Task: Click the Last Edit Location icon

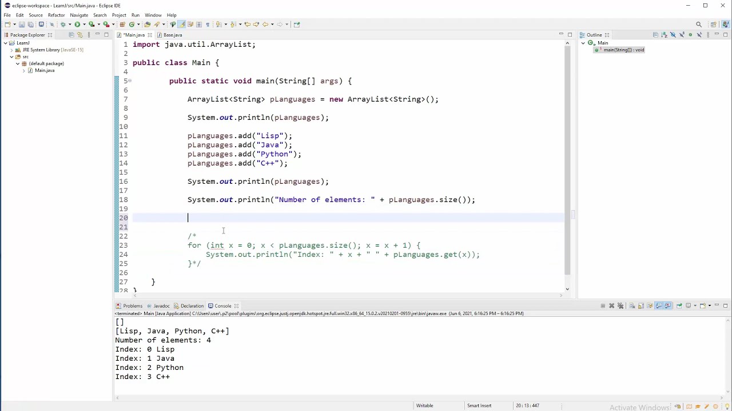Action: tap(247, 24)
